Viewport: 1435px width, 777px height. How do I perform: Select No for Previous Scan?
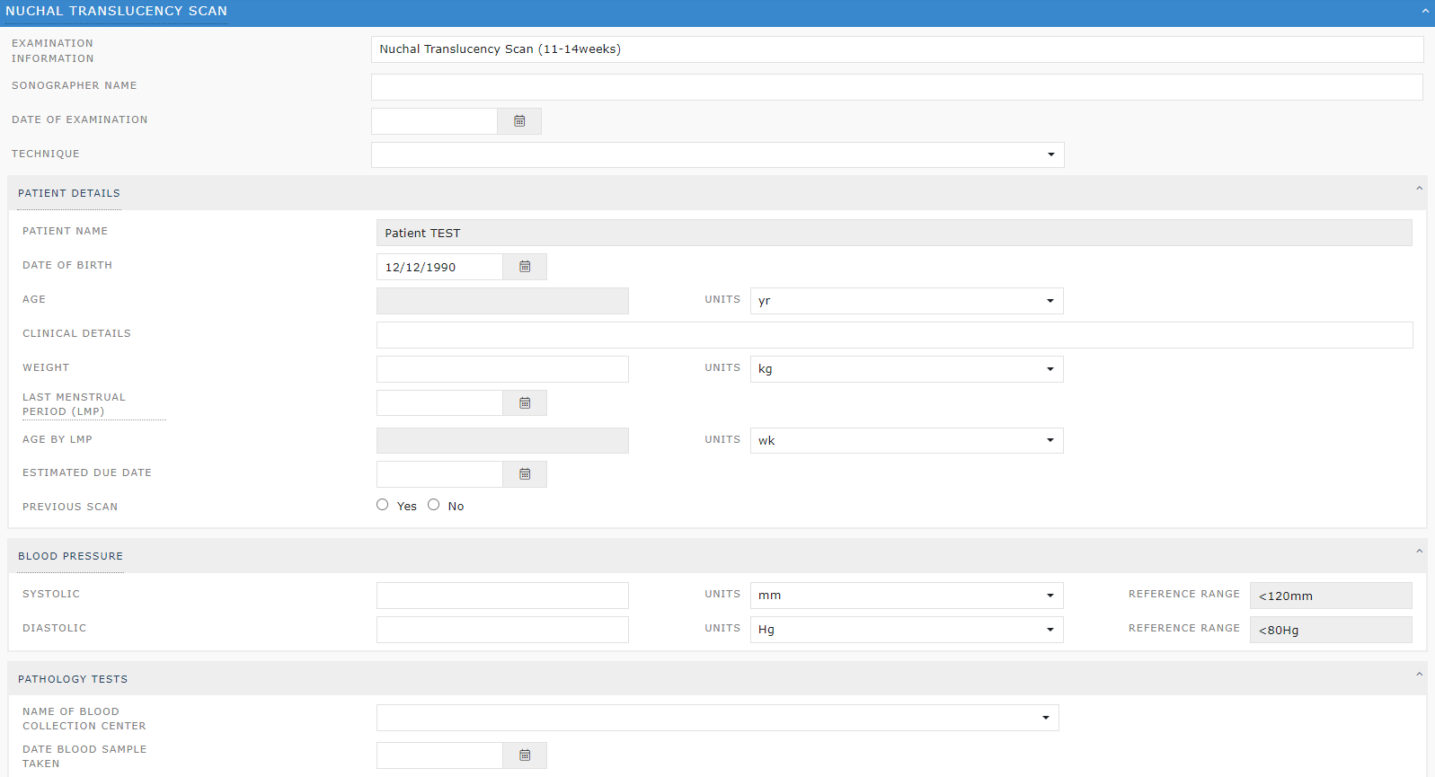[434, 505]
